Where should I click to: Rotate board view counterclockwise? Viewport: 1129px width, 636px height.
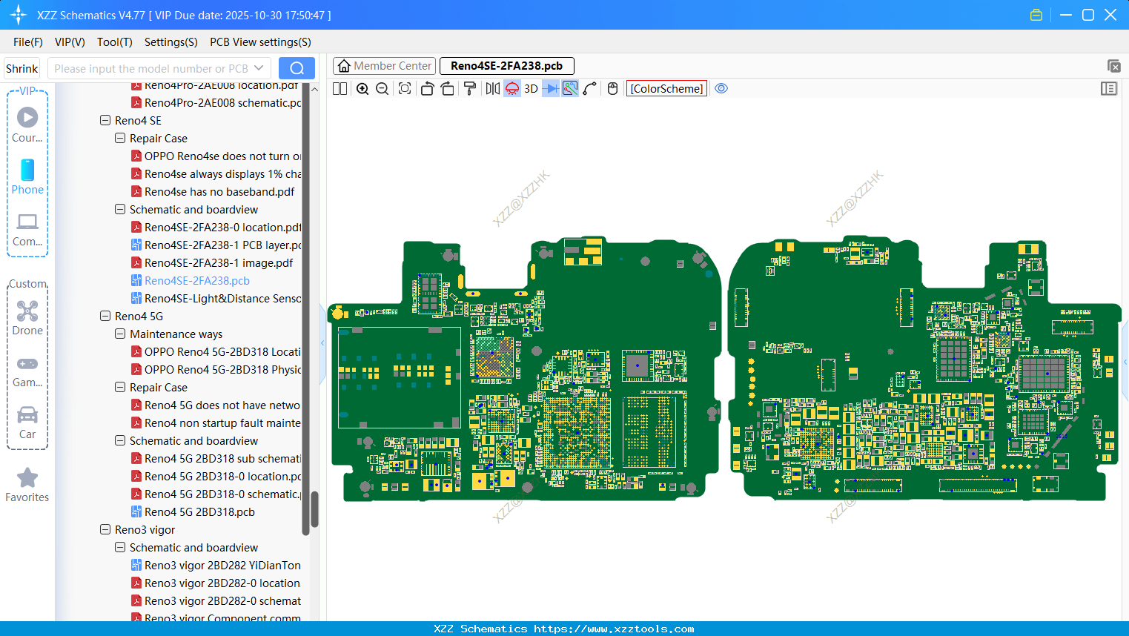pos(427,89)
